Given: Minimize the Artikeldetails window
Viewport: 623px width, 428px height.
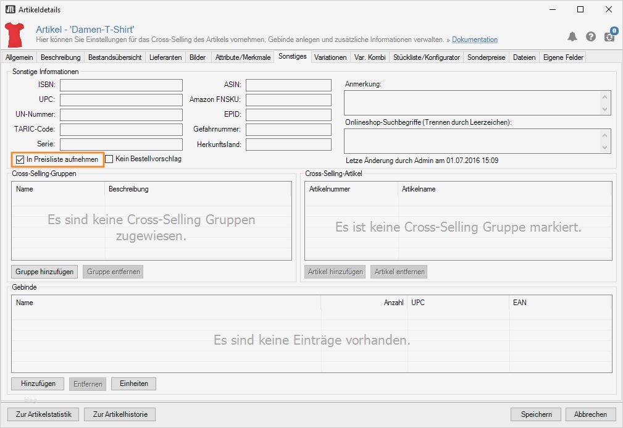Looking at the screenshot, I should click(552, 9).
